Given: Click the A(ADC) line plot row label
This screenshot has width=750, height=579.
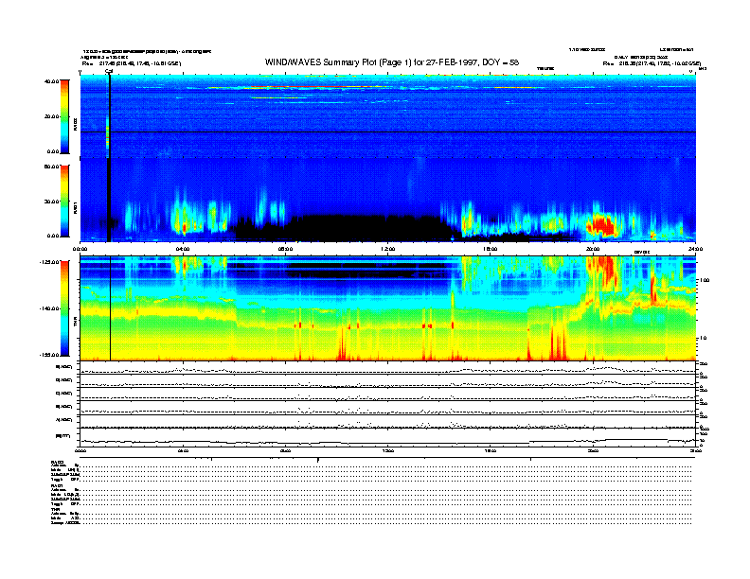Looking at the screenshot, I should coord(64,420).
